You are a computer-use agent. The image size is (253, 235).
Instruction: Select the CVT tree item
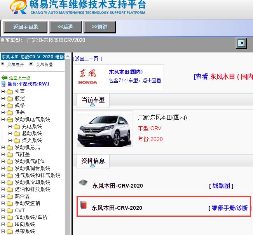[20, 210]
